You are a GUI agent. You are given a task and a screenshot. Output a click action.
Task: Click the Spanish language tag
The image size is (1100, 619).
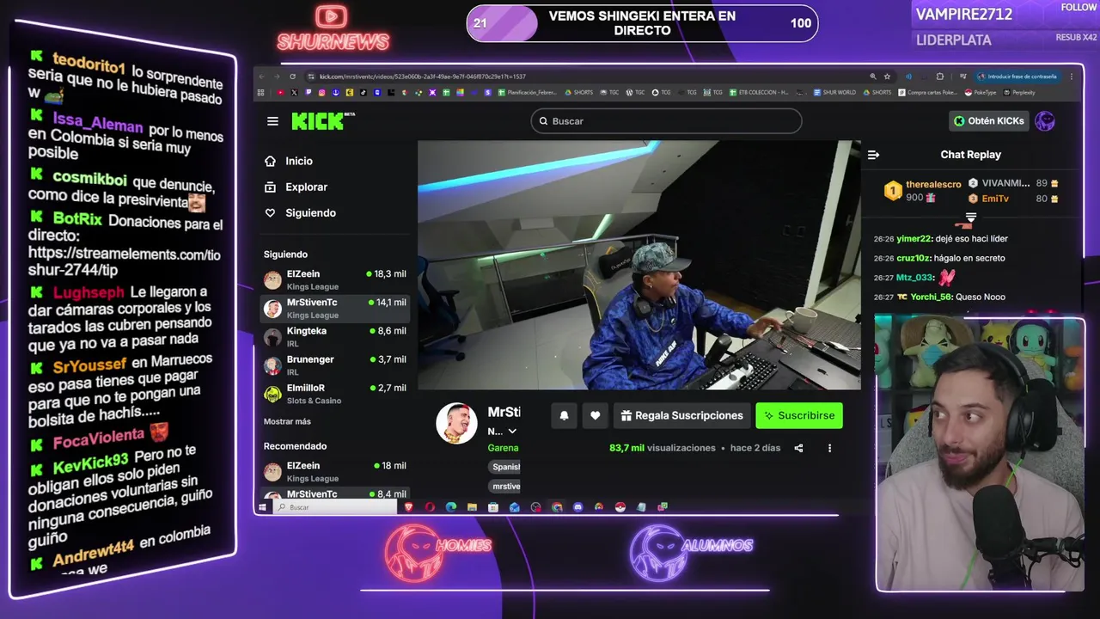pyautogui.click(x=505, y=467)
